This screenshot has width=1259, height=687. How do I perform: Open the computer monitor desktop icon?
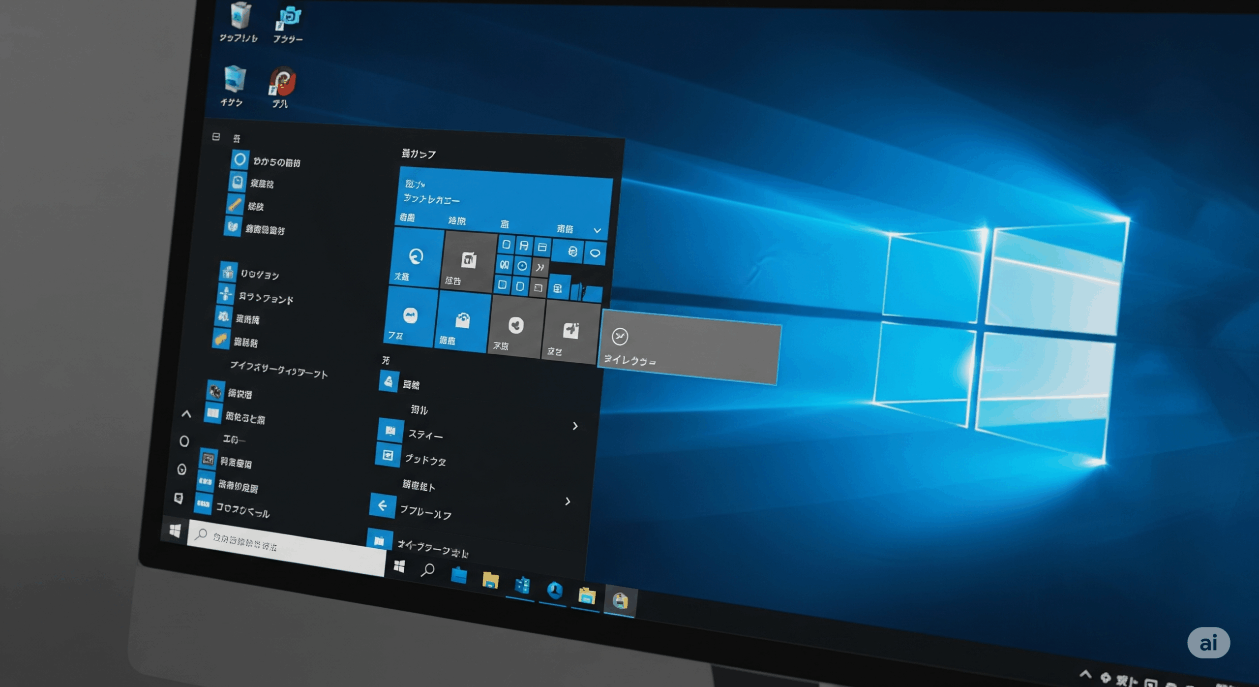[x=234, y=79]
